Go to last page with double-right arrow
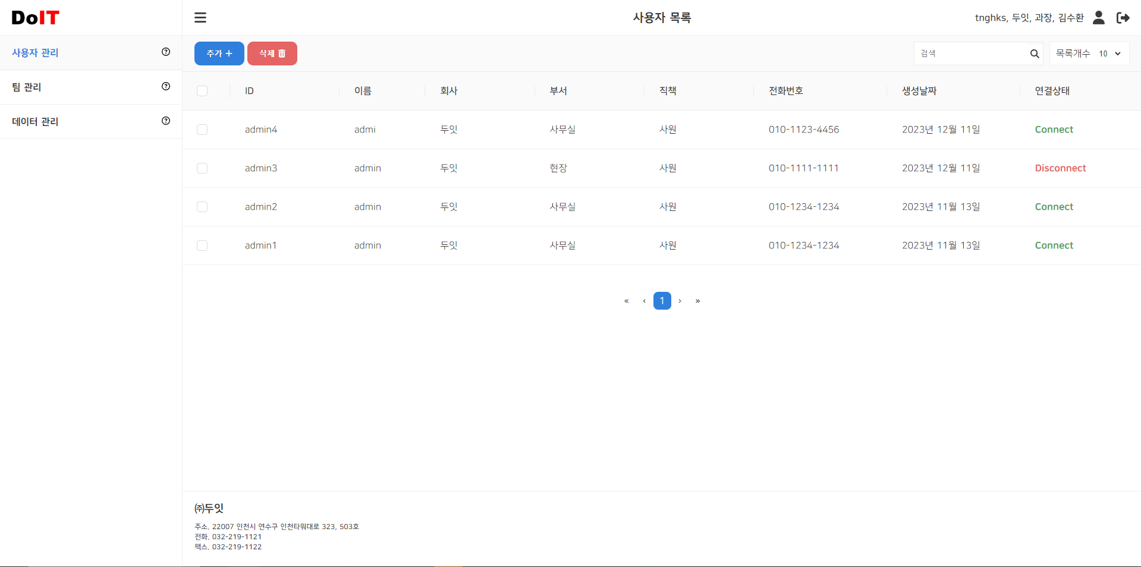The width and height of the screenshot is (1141, 567). [x=697, y=301]
